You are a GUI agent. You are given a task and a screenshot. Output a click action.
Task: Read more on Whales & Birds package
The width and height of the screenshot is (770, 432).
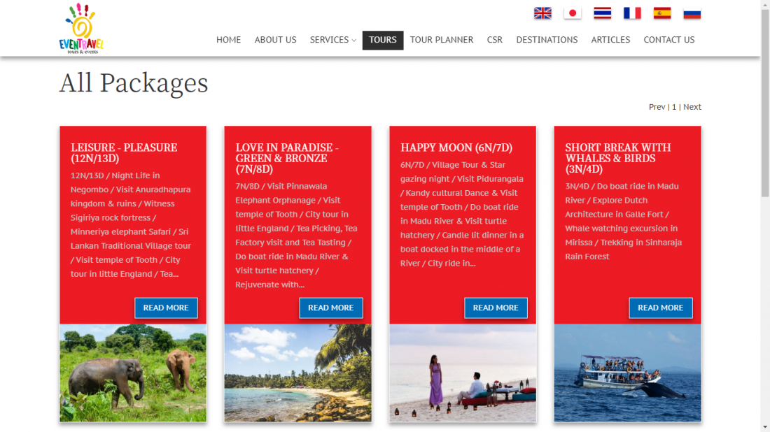(x=661, y=308)
